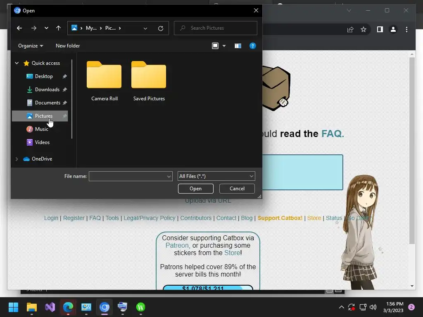
Task: Open the Tools link
Action: click(112, 218)
